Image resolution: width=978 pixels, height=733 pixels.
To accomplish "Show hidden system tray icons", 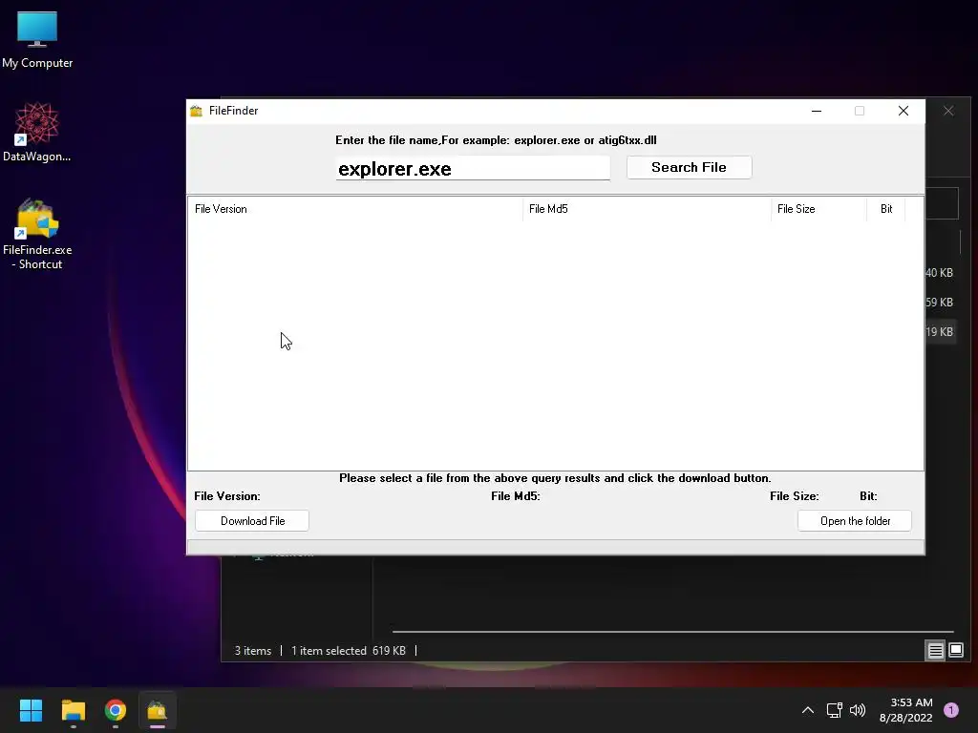I will (x=808, y=710).
